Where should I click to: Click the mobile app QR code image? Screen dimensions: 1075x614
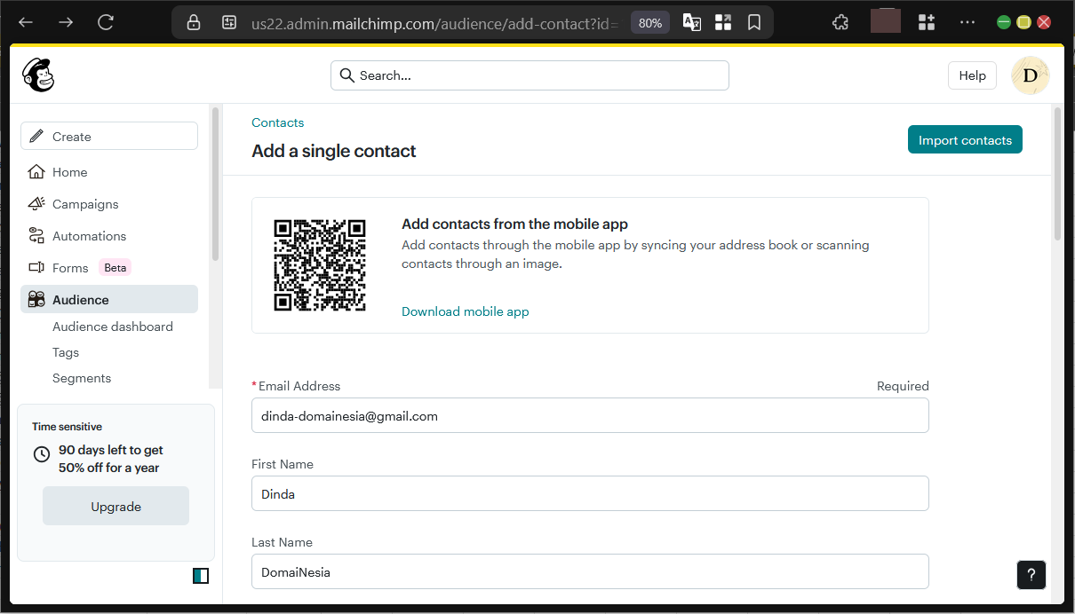coord(320,264)
